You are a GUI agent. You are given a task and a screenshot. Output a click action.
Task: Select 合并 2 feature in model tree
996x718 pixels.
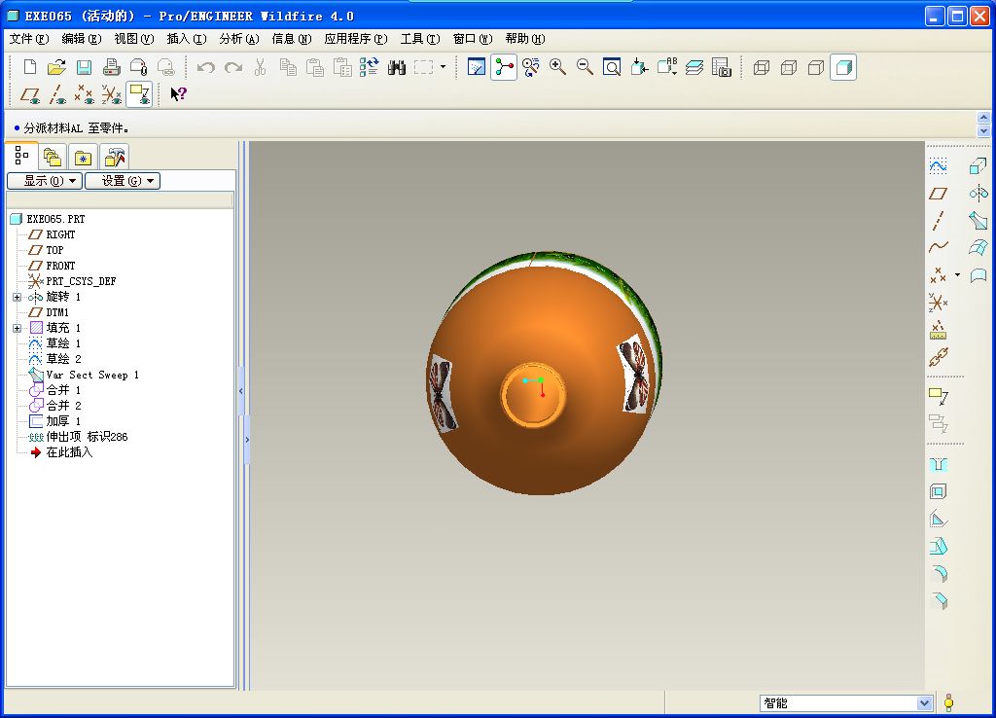[63, 406]
